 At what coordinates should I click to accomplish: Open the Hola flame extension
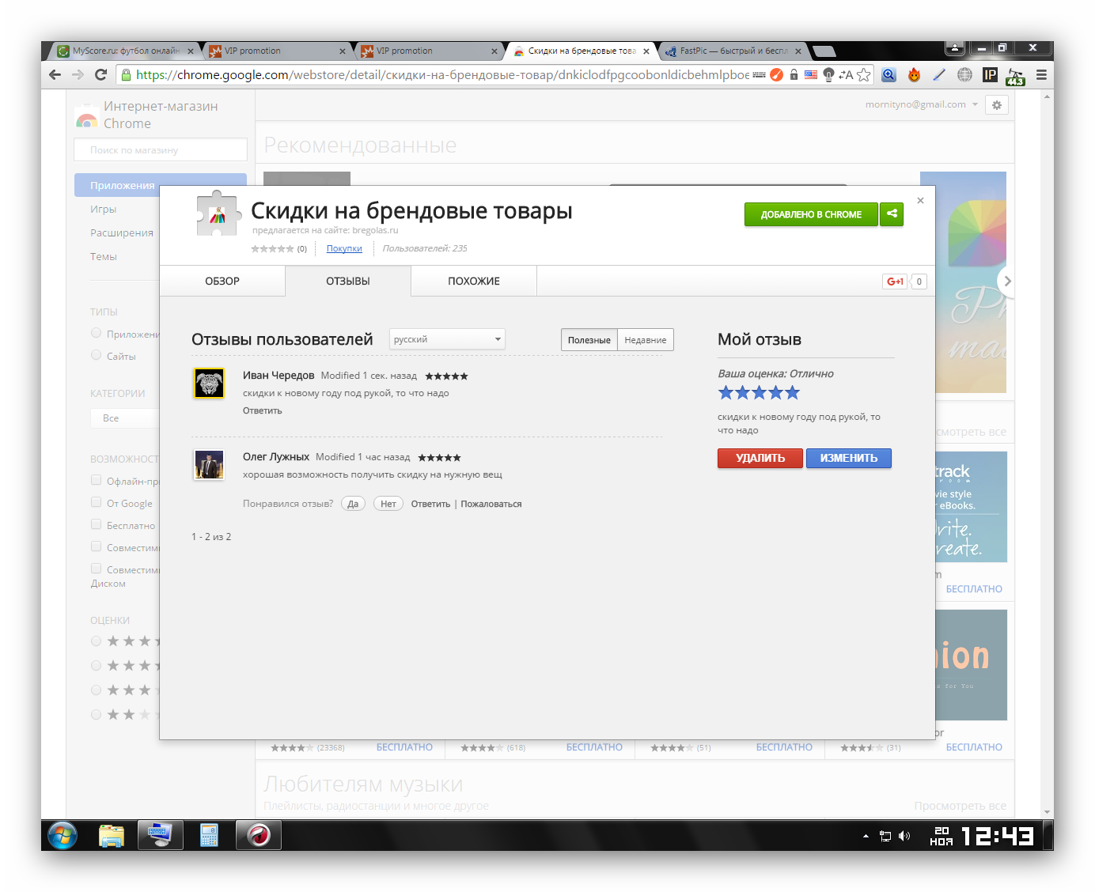pos(914,74)
